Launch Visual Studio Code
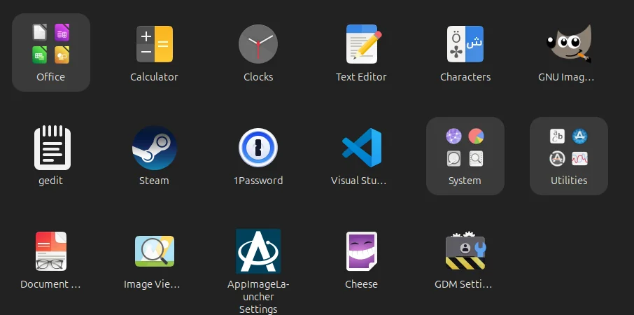 pos(361,148)
